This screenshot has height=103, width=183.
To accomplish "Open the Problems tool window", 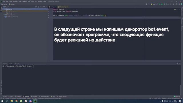I will (18, 96).
